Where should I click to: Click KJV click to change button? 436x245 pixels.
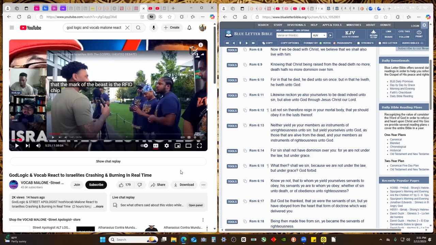tap(350, 34)
